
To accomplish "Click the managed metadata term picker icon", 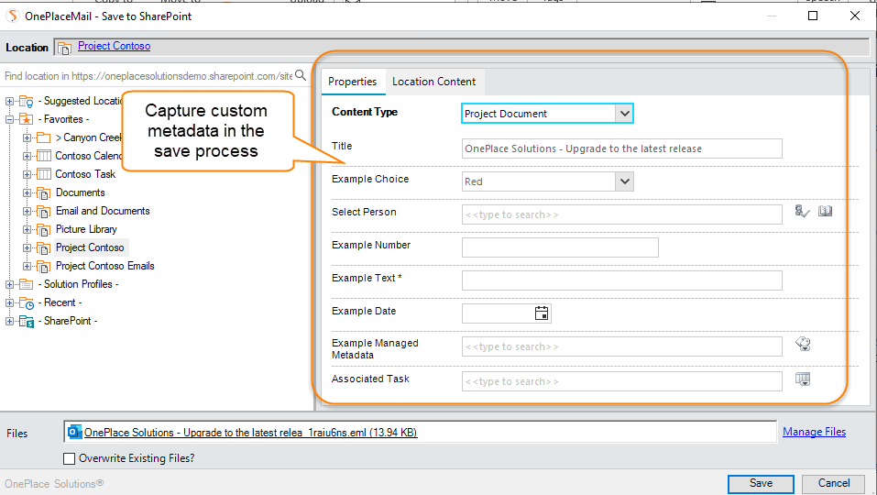I will [x=803, y=344].
